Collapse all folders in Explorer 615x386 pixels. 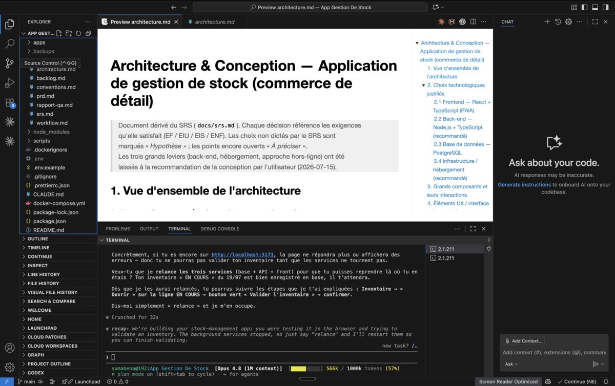point(88,33)
